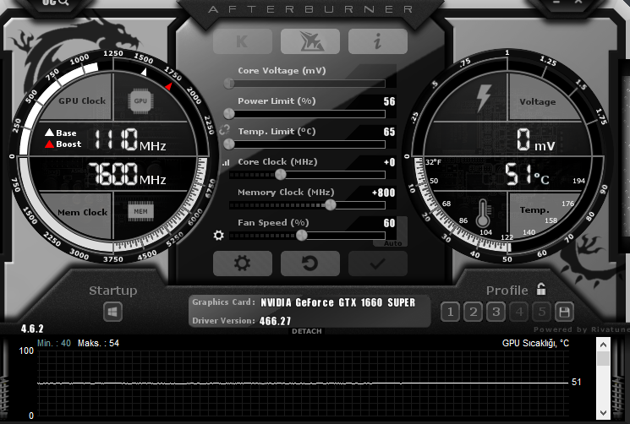Click the MSI Afterburner jet logo button

pos(310,41)
